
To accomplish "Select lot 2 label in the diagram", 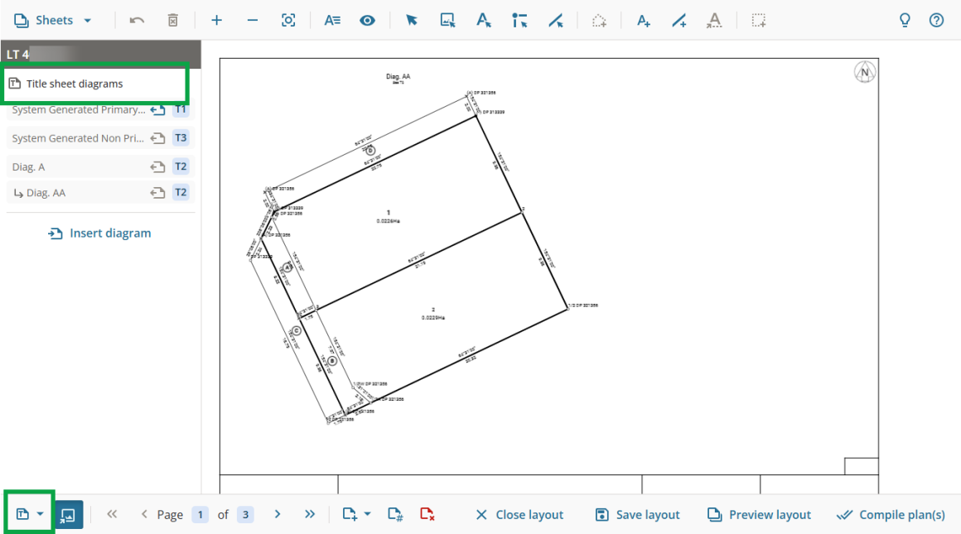I will click(433, 310).
